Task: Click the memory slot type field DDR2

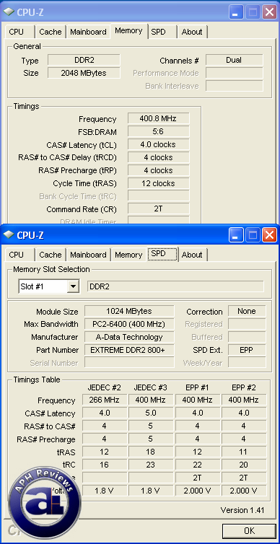Action: tap(175, 286)
